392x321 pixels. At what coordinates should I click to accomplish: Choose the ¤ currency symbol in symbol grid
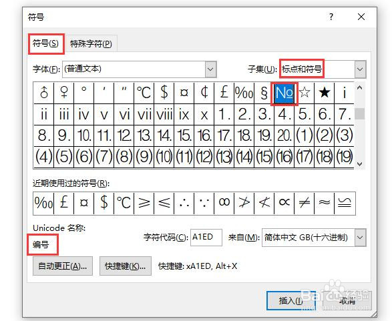184,93
